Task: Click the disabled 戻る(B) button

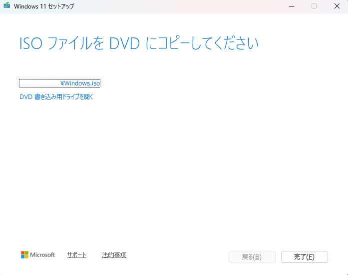Action: (252, 257)
